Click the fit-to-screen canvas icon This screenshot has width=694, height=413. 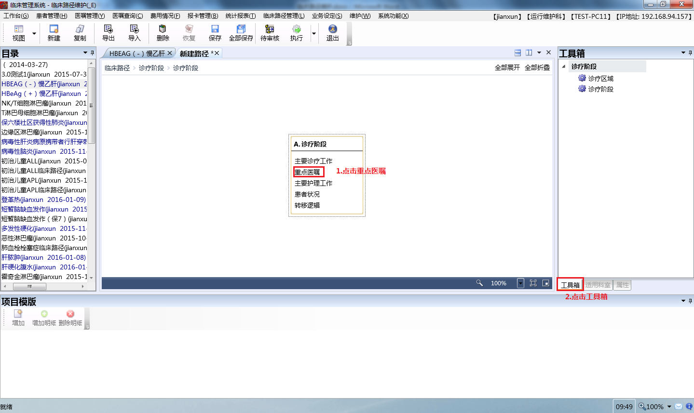click(533, 283)
